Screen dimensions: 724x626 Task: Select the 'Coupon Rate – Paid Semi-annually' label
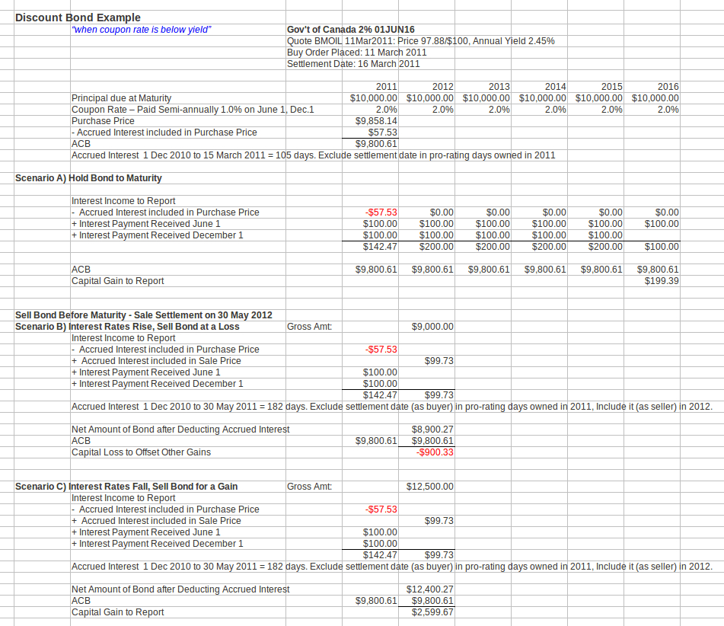click(x=193, y=110)
